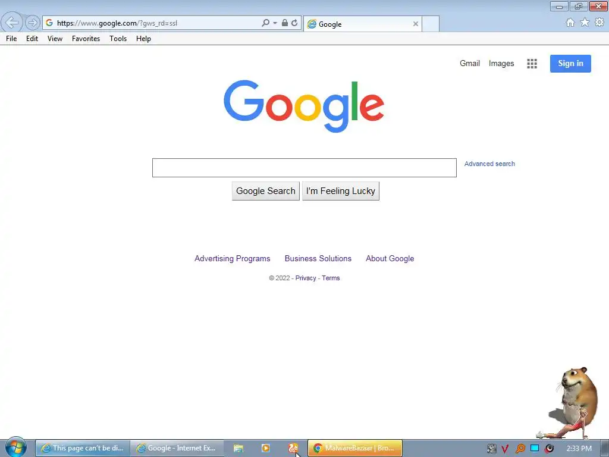609x457 pixels.
Task: Open About Google link
Action: (x=390, y=258)
